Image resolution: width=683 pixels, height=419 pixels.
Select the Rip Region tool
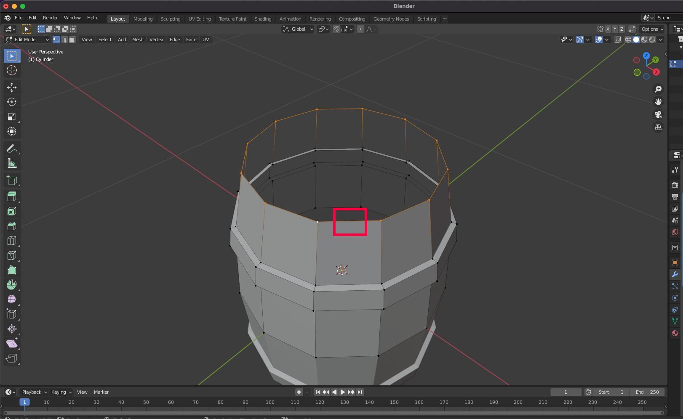[x=12, y=358]
